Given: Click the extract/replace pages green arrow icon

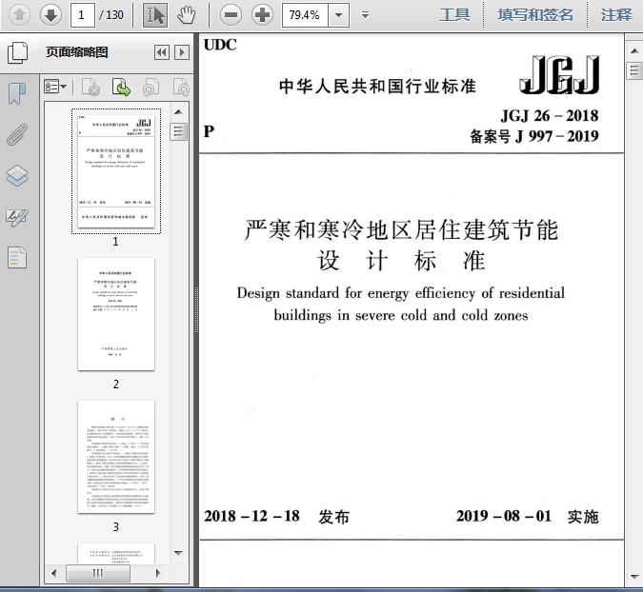Looking at the screenshot, I should 121,87.
